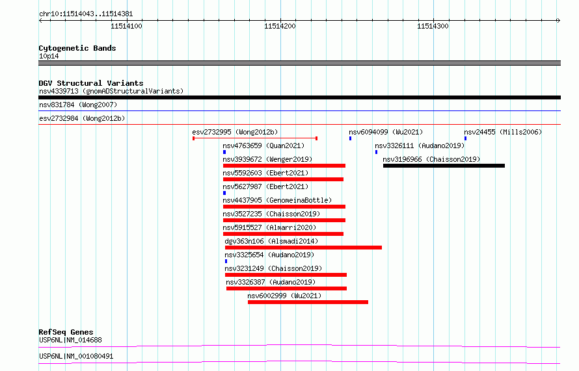Click the nsv3939672 (Wenger2019) label text

click(x=267, y=159)
